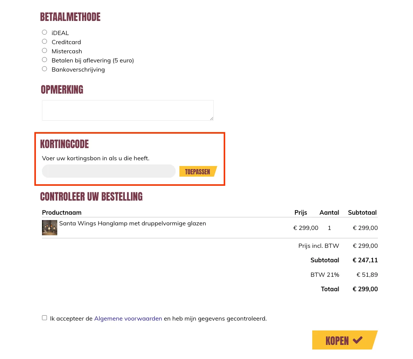Check the Algemene voorwaarden acceptance box

44,317
